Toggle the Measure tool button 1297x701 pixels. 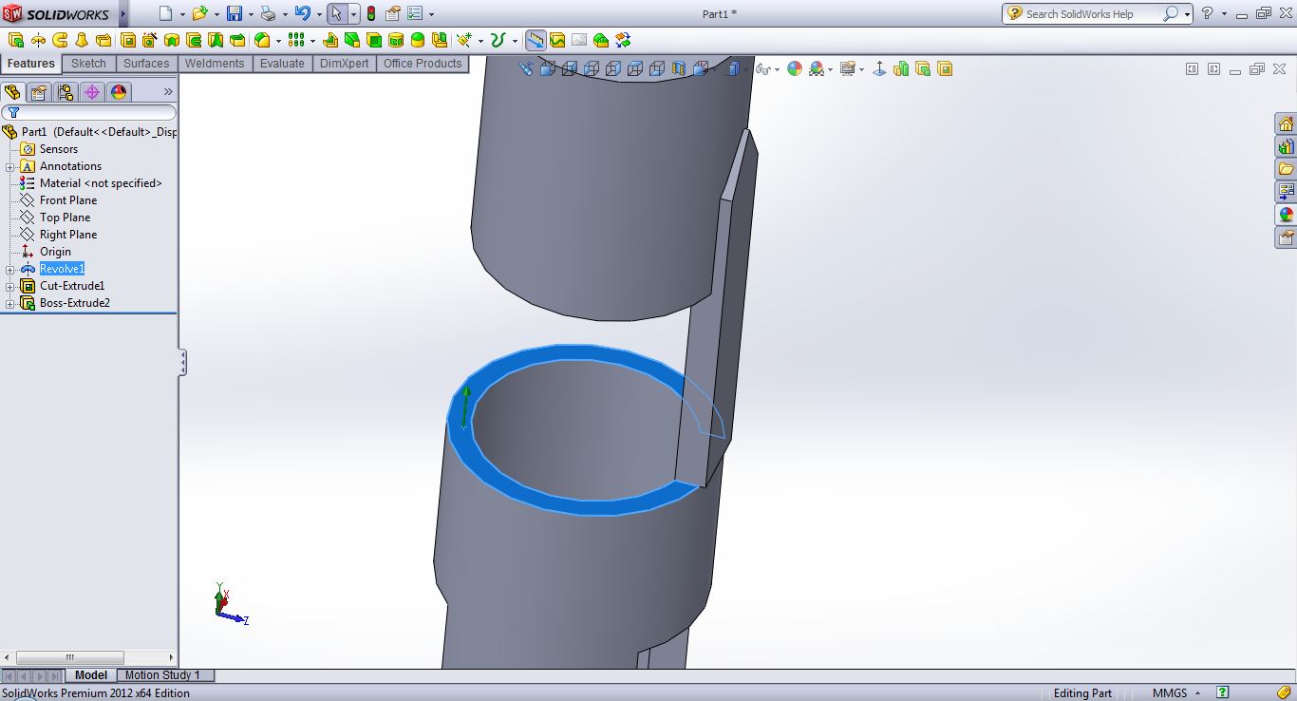536,40
